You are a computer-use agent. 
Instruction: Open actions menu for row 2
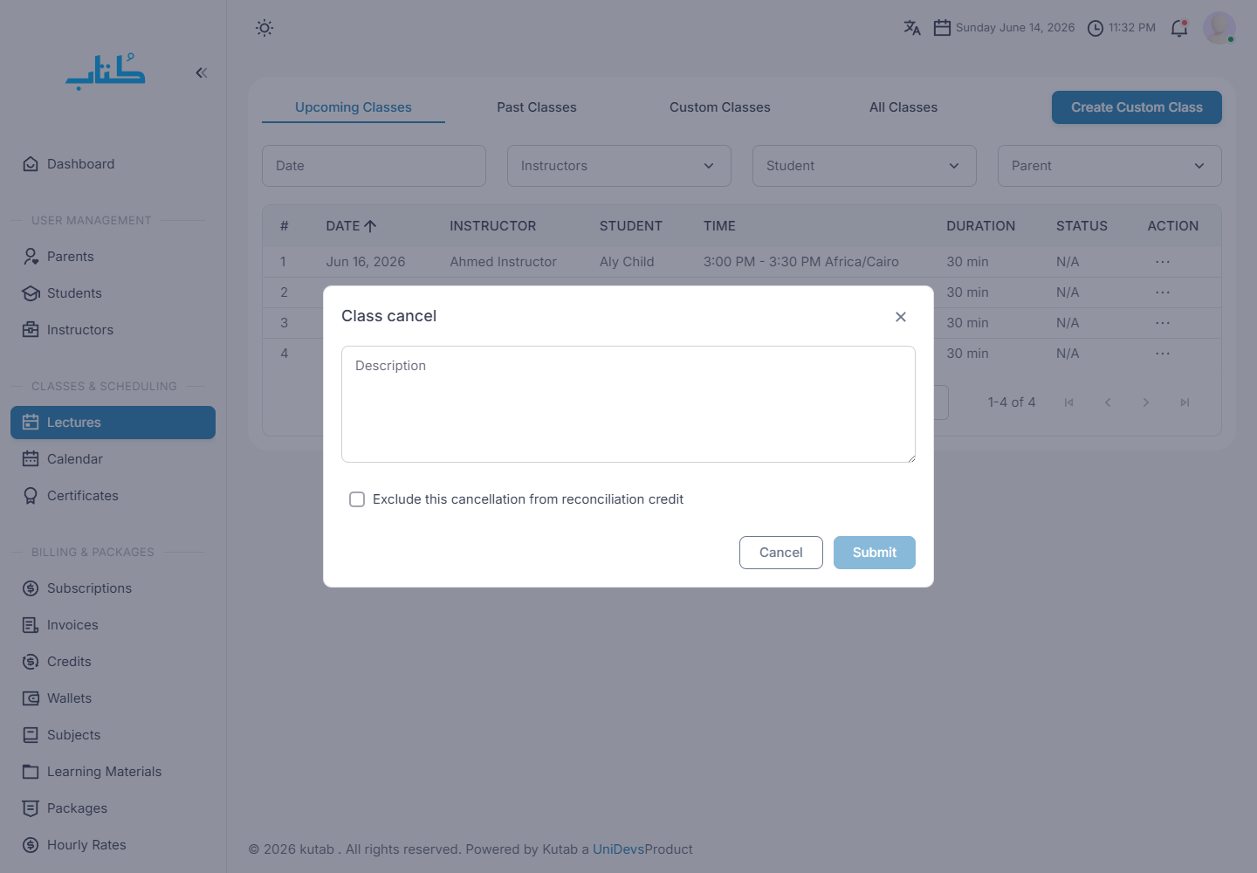(1163, 292)
